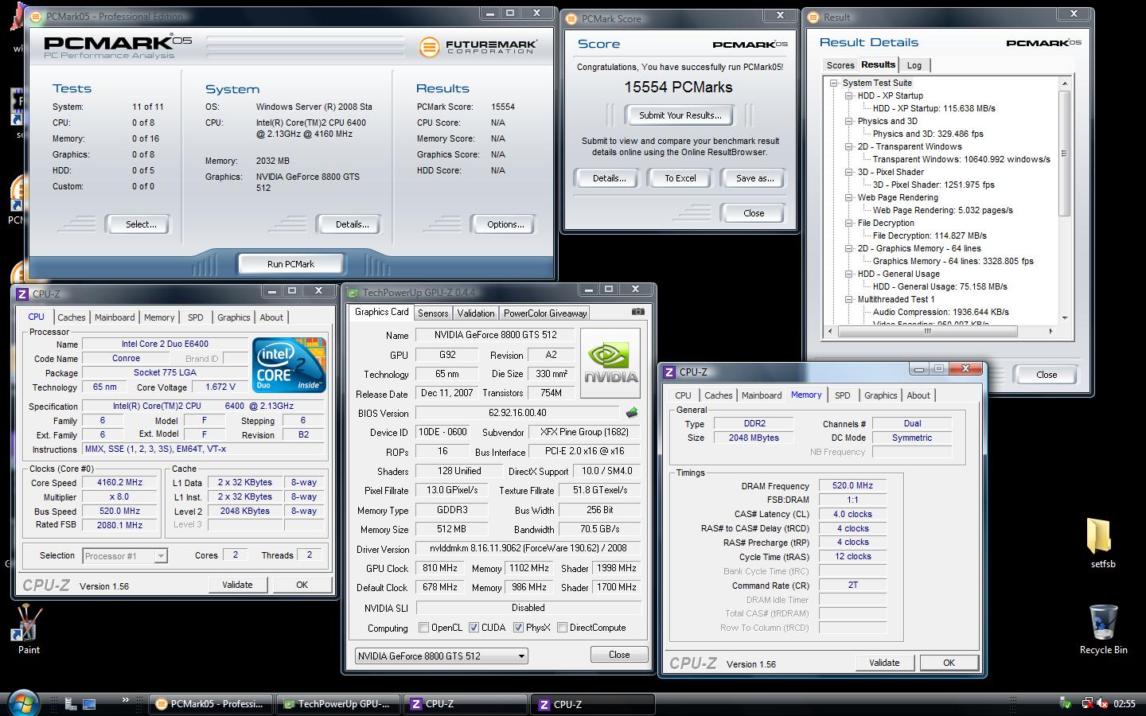Switch to PCMark05 taskbar button
1146x716 pixels.
pos(210,704)
